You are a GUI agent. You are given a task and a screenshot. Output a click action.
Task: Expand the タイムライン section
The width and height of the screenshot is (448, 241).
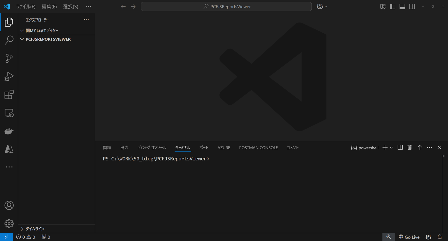pos(57,229)
